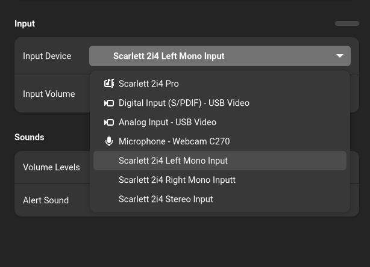
Task: Pick Scarlett 2i4 Stereo Input
Action: tap(220, 199)
